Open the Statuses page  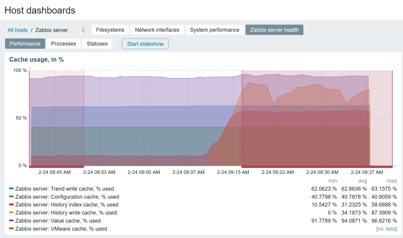point(97,44)
